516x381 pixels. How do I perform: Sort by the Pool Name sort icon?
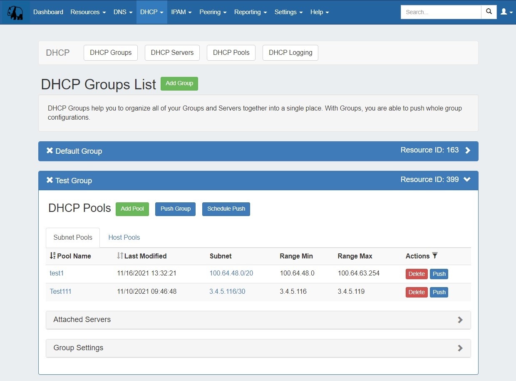pyautogui.click(x=52, y=256)
